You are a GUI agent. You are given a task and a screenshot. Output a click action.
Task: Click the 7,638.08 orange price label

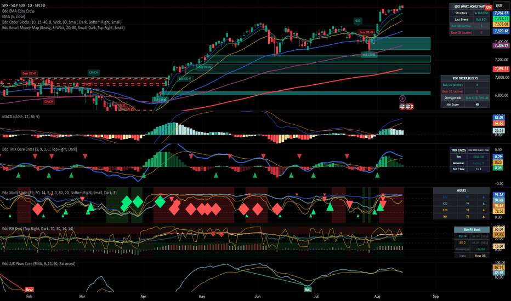501,24
